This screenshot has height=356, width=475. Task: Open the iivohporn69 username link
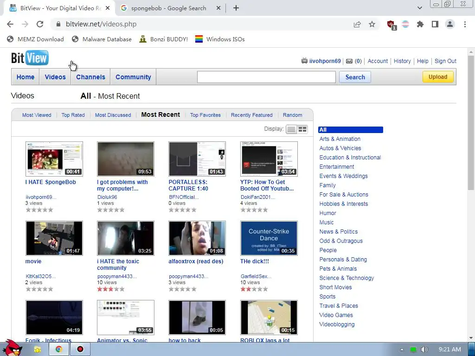coord(325,61)
